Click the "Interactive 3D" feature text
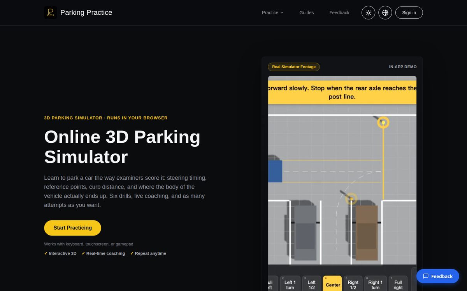The image size is (467, 291). [63, 253]
